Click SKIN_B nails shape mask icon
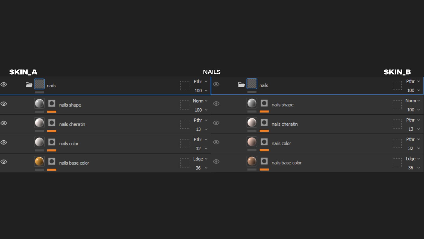The height and width of the screenshot is (239, 424). (x=264, y=103)
